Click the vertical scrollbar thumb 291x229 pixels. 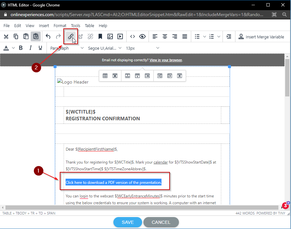point(287,78)
